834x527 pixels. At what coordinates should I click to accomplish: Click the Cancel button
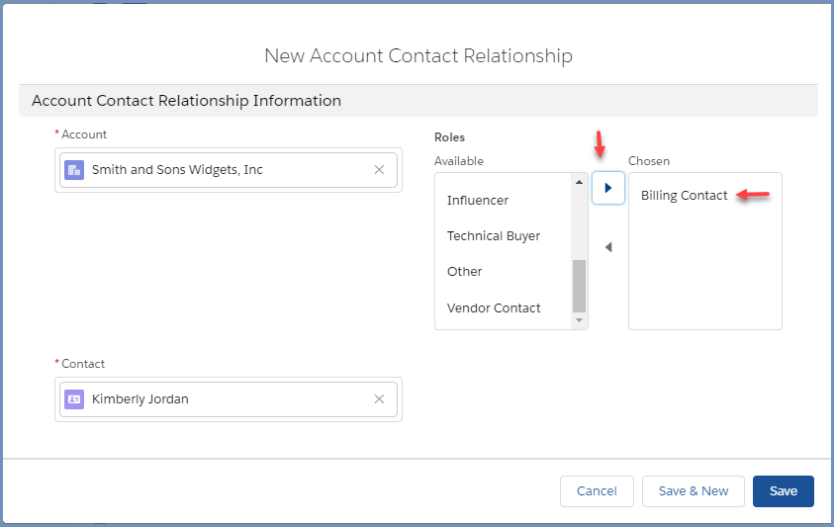597,491
